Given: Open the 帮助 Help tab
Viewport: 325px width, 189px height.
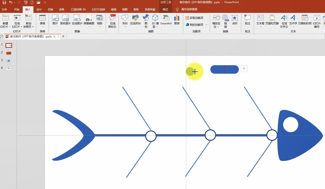Looking at the screenshot, I should click(x=136, y=9).
